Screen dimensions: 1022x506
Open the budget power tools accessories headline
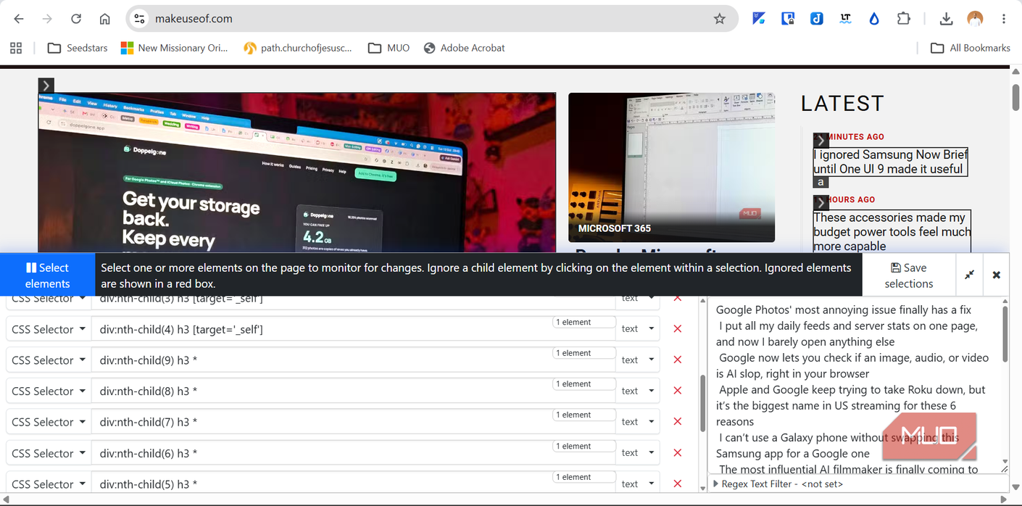[x=892, y=232]
